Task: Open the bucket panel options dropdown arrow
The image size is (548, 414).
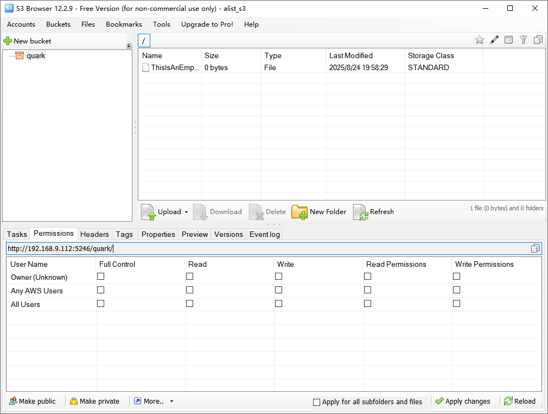Action: (x=129, y=46)
